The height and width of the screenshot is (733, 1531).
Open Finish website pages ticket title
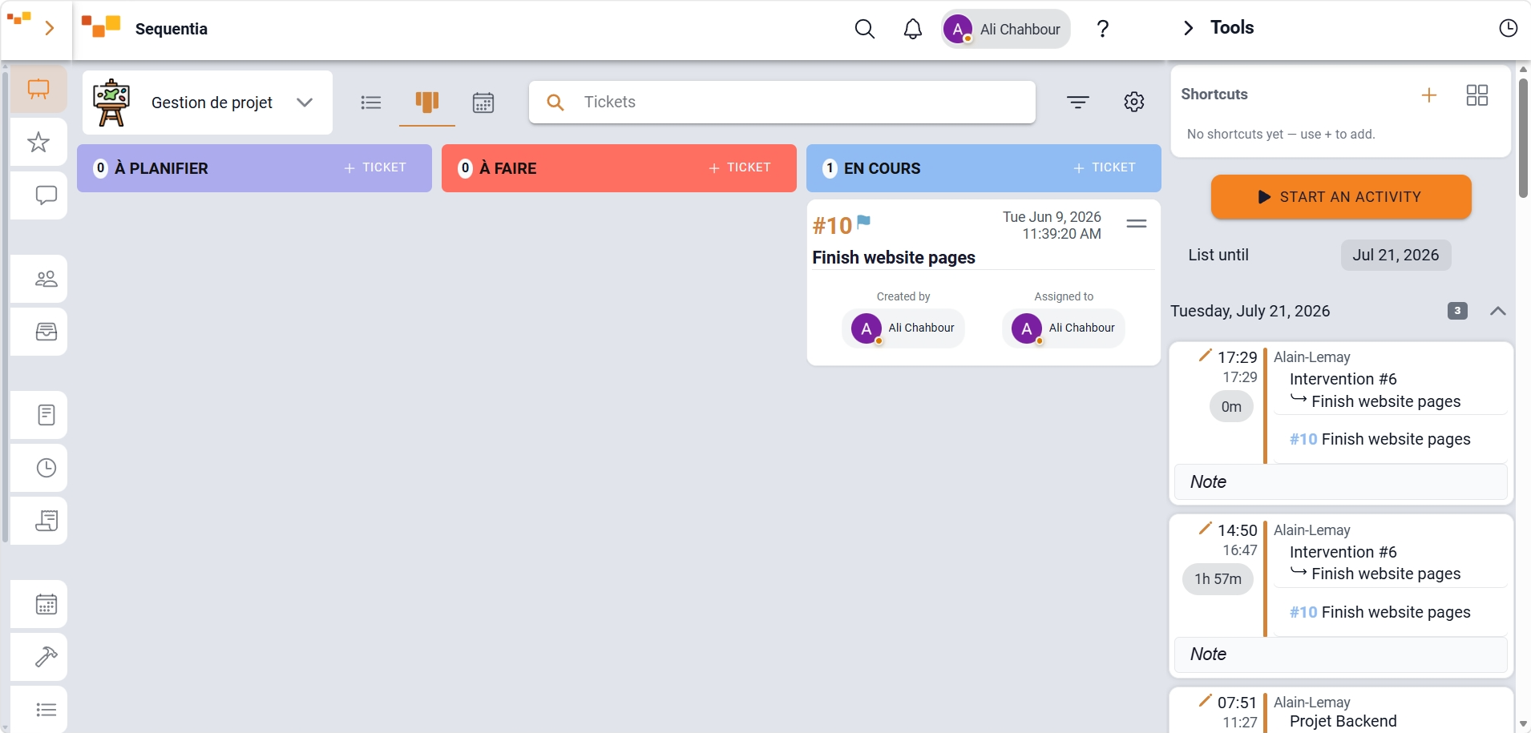pyautogui.click(x=894, y=257)
